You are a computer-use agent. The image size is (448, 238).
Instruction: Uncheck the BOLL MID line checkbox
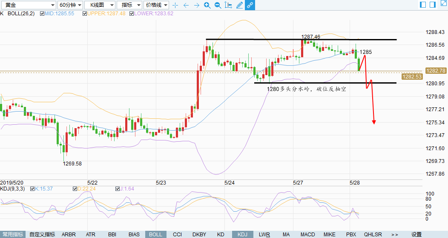42,14
